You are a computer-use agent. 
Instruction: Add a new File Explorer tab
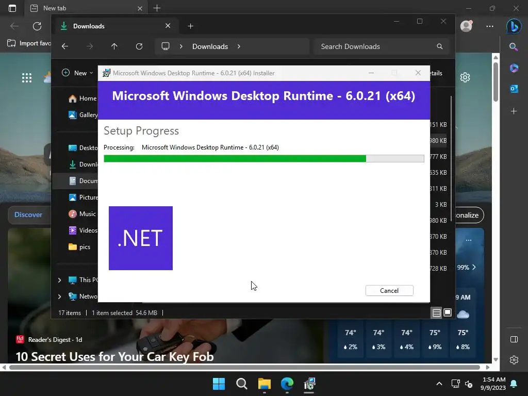tap(190, 26)
